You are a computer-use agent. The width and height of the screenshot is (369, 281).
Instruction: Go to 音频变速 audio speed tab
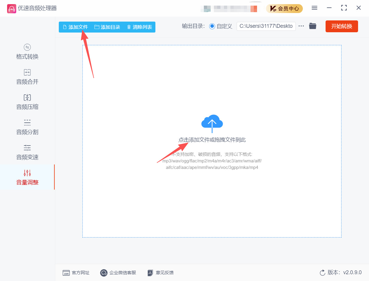[27, 152]
